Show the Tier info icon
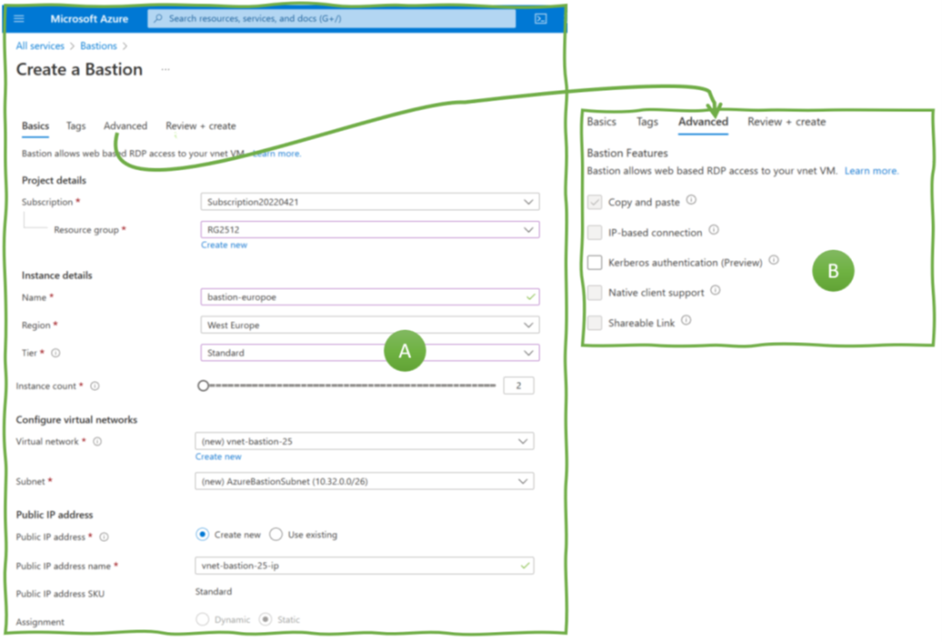Screen dimensions: 942x642 (56, 353)
